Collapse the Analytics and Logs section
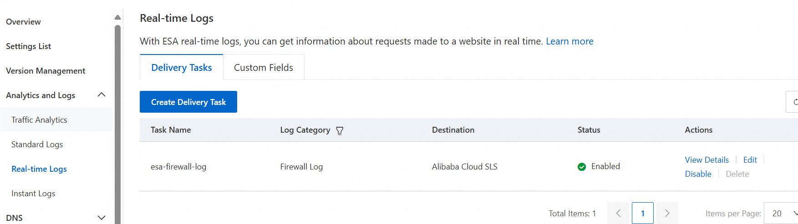The image size is (798, 224). click(x=102, y=95)
